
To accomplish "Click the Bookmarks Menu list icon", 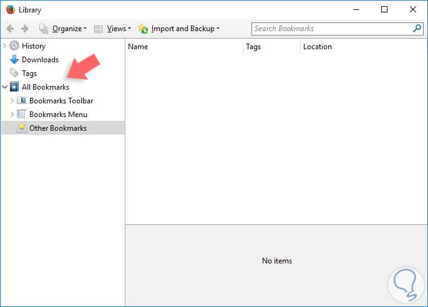I will [x=22, y=114].
